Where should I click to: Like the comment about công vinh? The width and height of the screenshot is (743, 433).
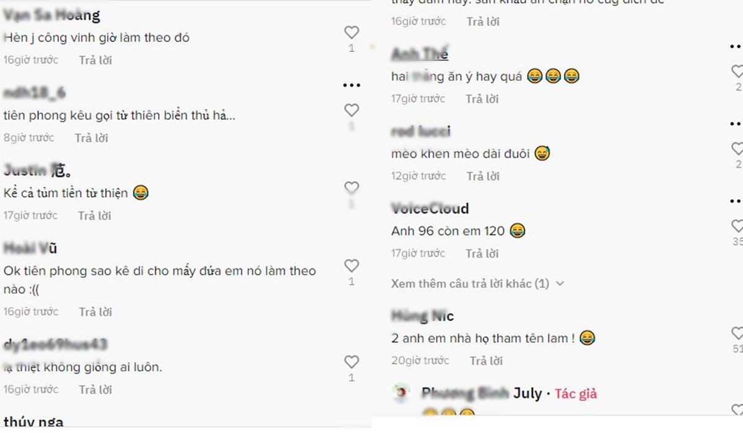coord(352,32)
